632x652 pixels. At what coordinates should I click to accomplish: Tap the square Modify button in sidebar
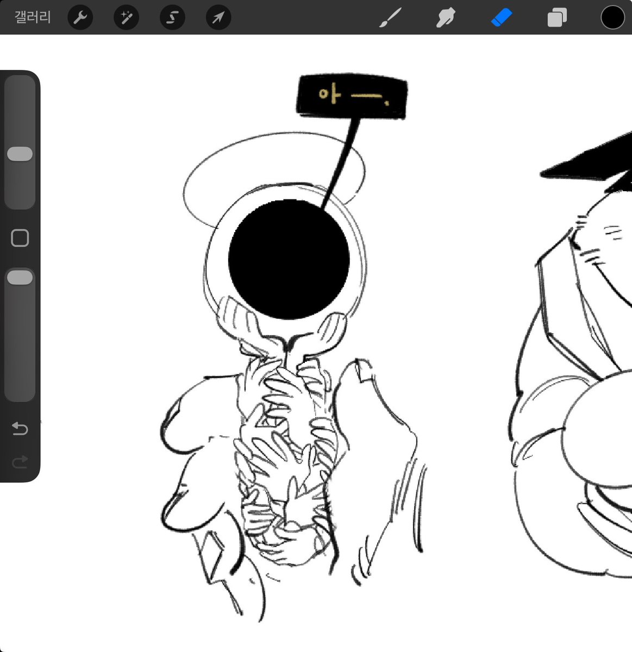point(20,238)
